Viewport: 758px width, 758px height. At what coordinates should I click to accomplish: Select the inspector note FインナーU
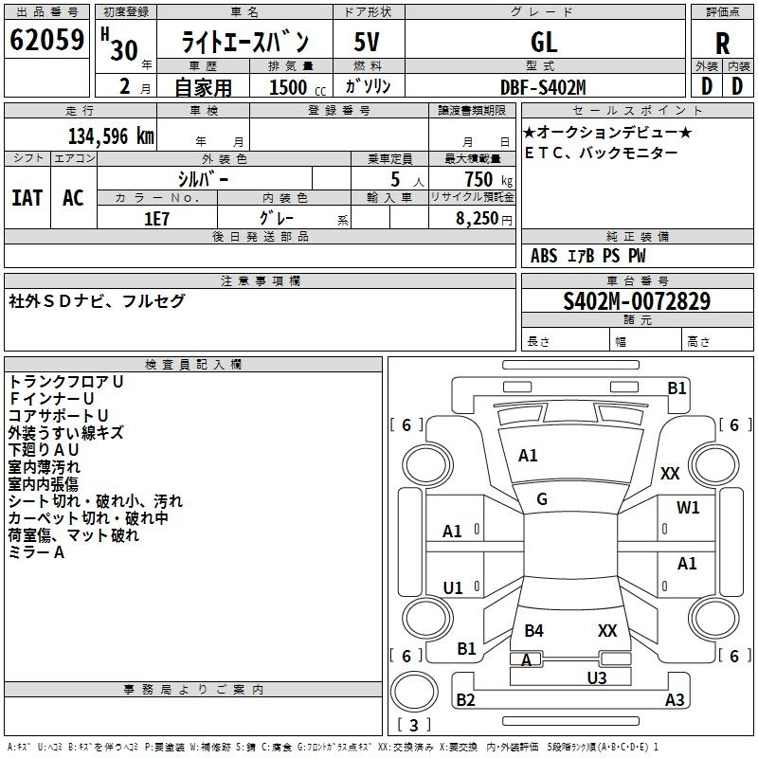tap(51, 398)
